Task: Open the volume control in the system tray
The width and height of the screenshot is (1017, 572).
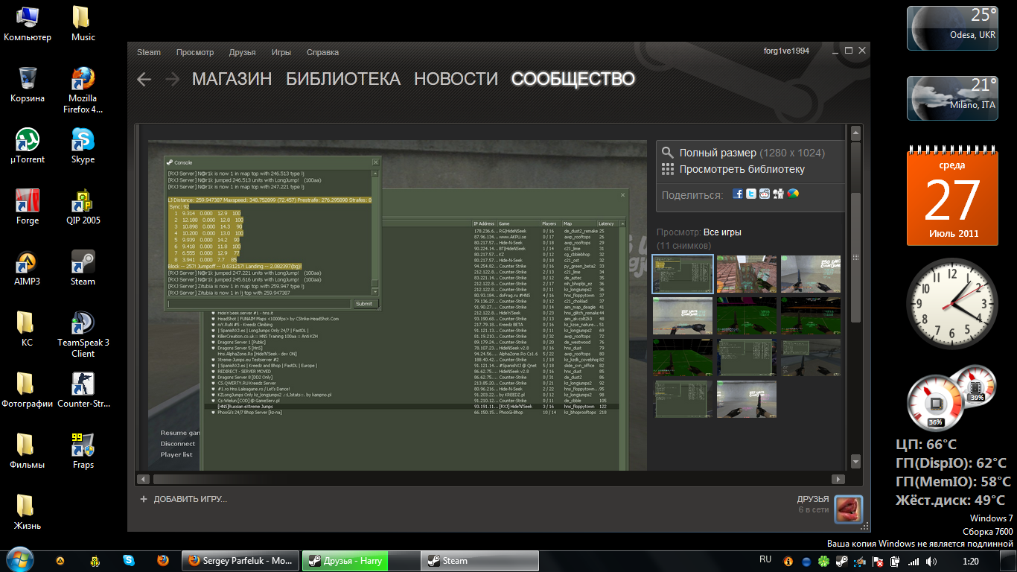Action: tap(931, 561)
